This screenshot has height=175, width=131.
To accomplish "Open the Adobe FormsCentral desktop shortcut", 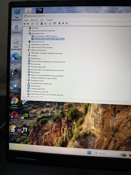I will point(16,44).
